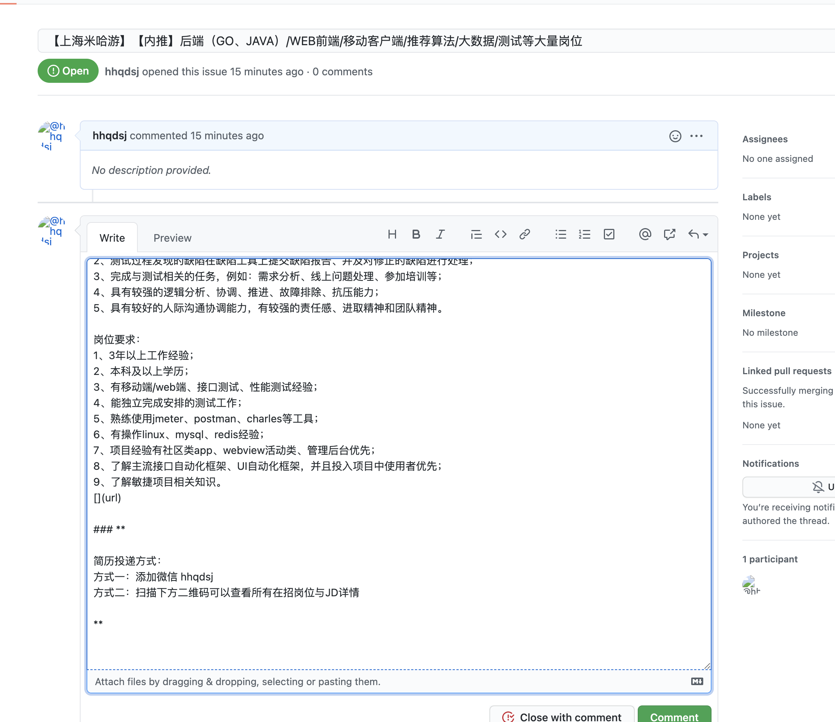
Task: Add a numbered list
Action: tap(584, 234)
